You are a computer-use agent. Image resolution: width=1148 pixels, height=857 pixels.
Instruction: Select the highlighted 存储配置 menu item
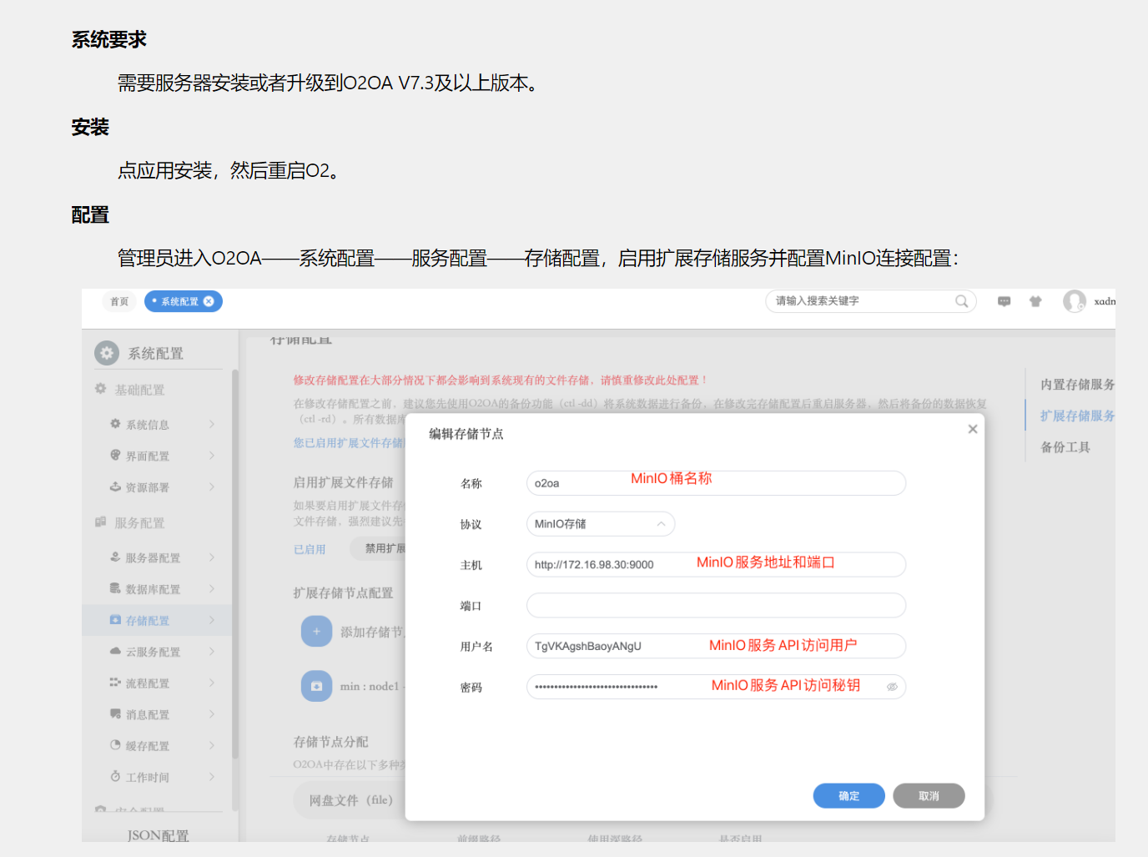pos(156,620)
